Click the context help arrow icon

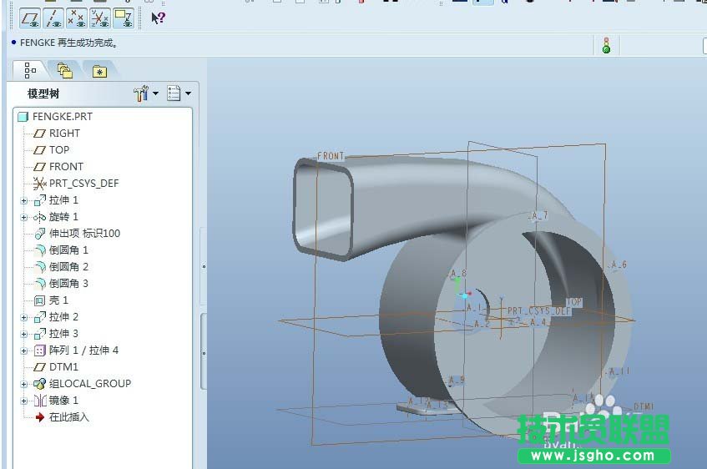point(159,18)
